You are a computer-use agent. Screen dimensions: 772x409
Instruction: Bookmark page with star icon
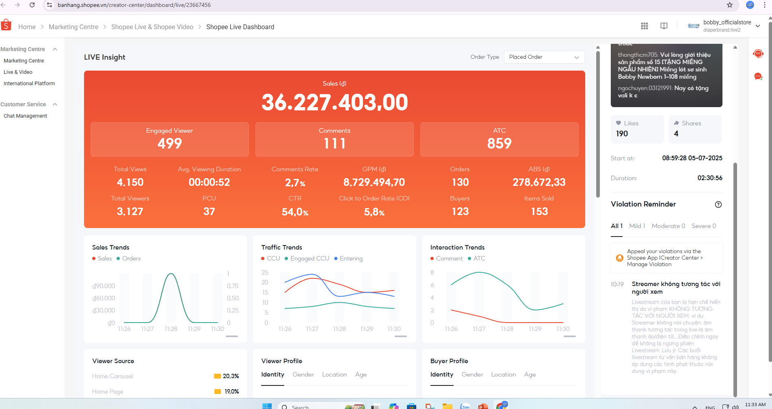(x=730, y=5)
